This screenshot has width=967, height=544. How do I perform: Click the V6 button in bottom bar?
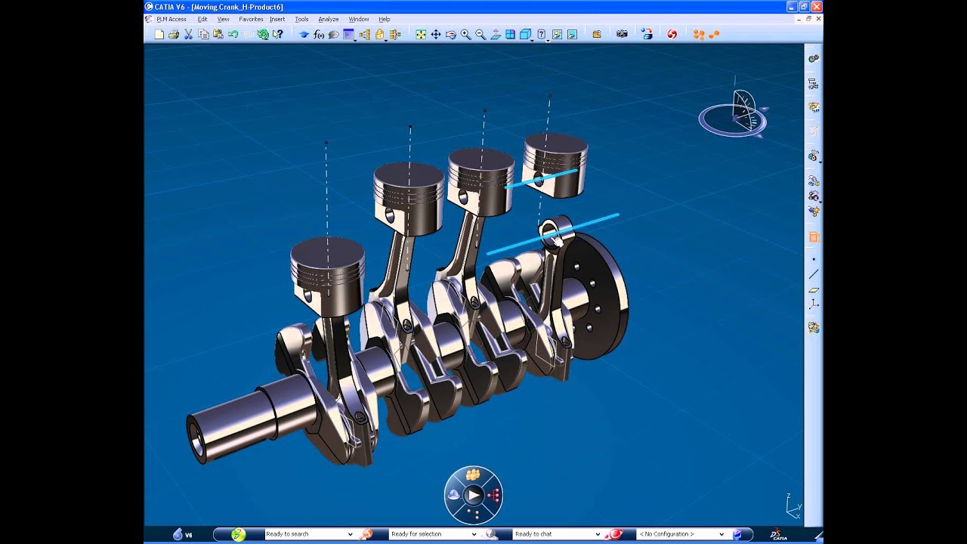(x=182, y=534)
